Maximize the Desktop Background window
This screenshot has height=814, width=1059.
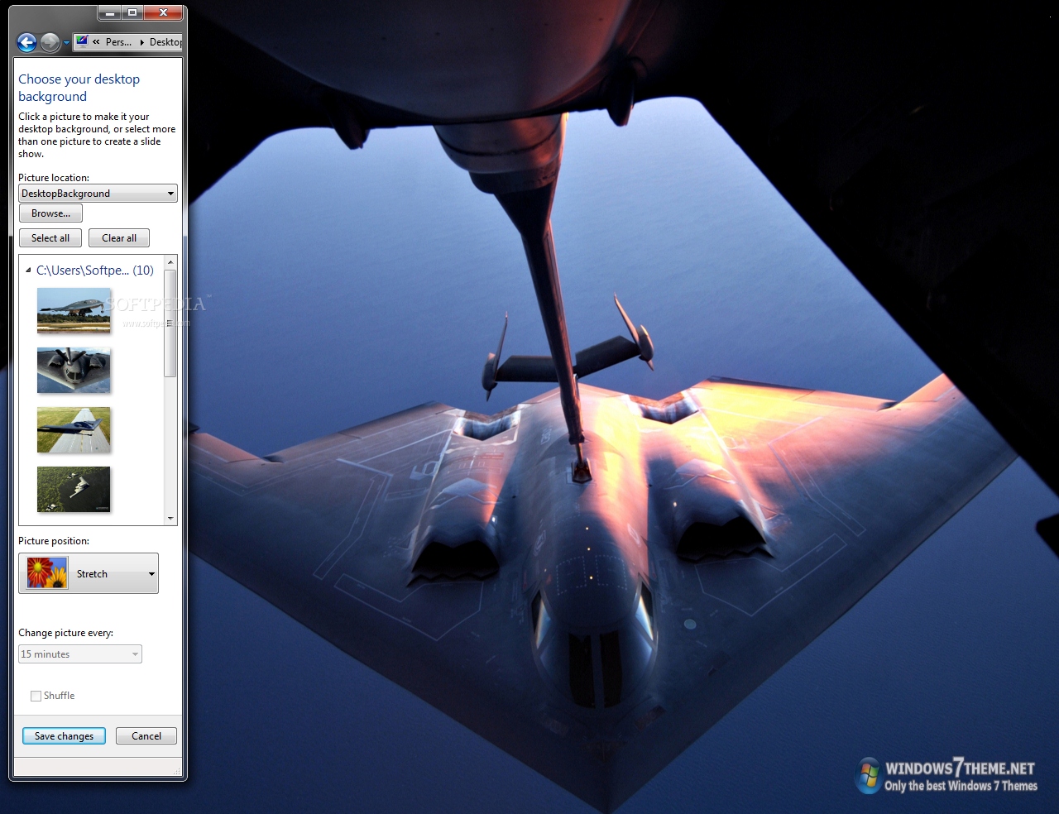132,12
